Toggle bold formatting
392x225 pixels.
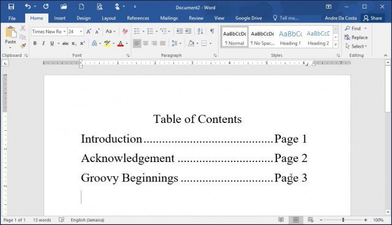tap(35, 43)
